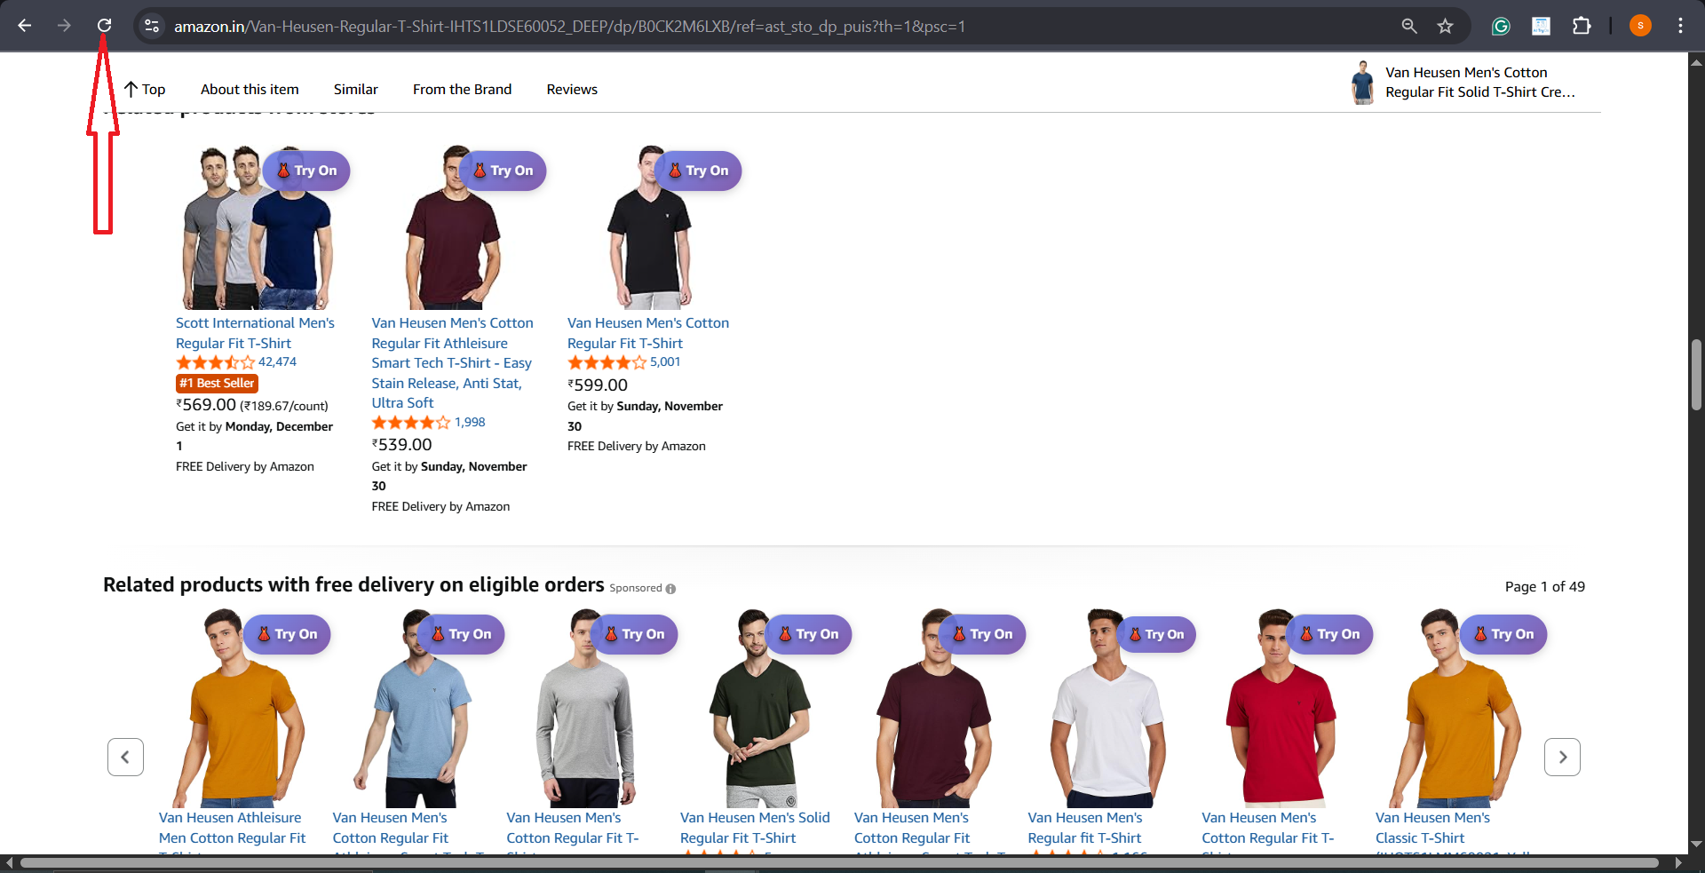Bookmark this page with the star icon
This screenshot has height=873, width=1705.
click(x=1445, y=26)
